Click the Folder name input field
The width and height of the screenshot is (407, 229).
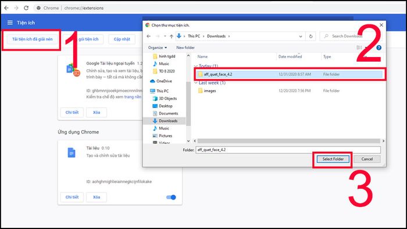coord(288,149)
